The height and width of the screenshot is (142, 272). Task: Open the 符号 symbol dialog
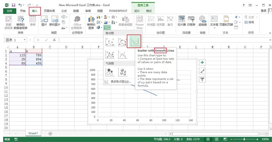click(x=249, y=23)
